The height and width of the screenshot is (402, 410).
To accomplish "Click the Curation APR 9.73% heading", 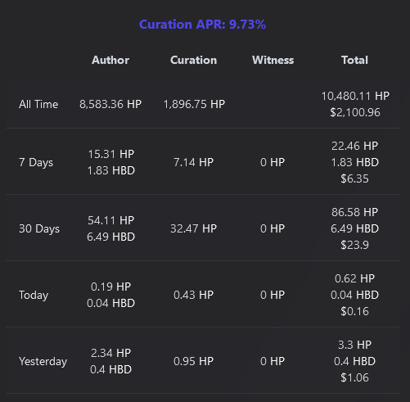I will (x=202, y=25).
